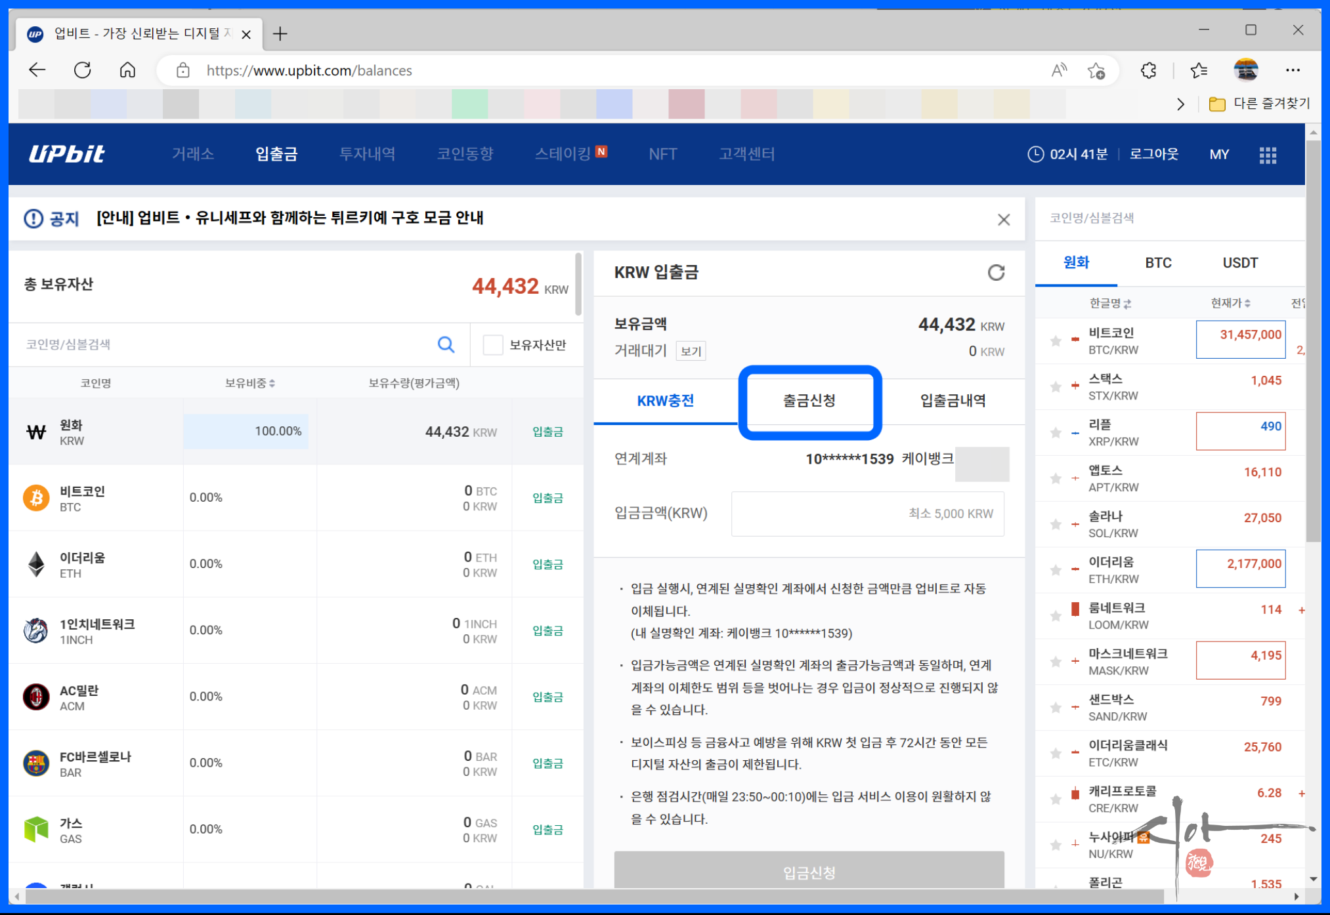
Task: Click the Bitcoin coin icon in holdings list
Action: 36,498
